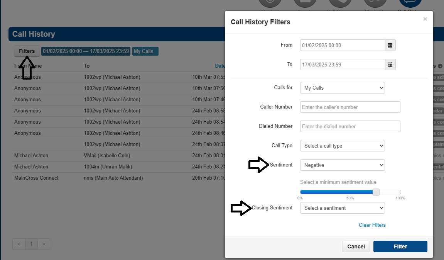Go to the next results page arrow
444x260 pixels.
coord(44,244)
